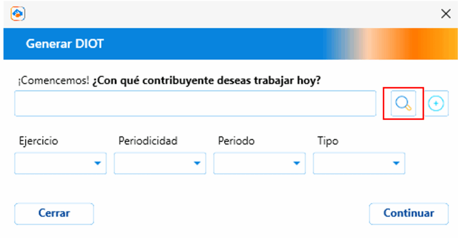The image size is (458, 238).
Task: Click the Continuar button
Action: point(409,213)
